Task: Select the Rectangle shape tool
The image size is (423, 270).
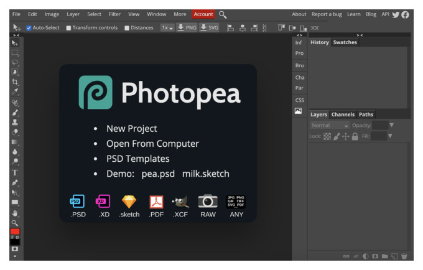Action: point(15,202)
